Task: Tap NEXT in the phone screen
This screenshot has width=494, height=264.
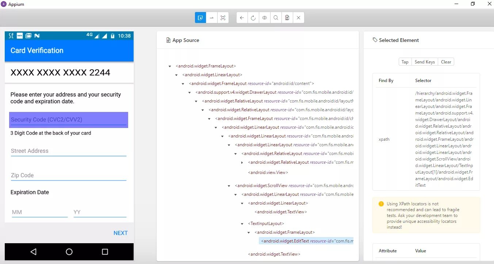Action: pos(120,233)
